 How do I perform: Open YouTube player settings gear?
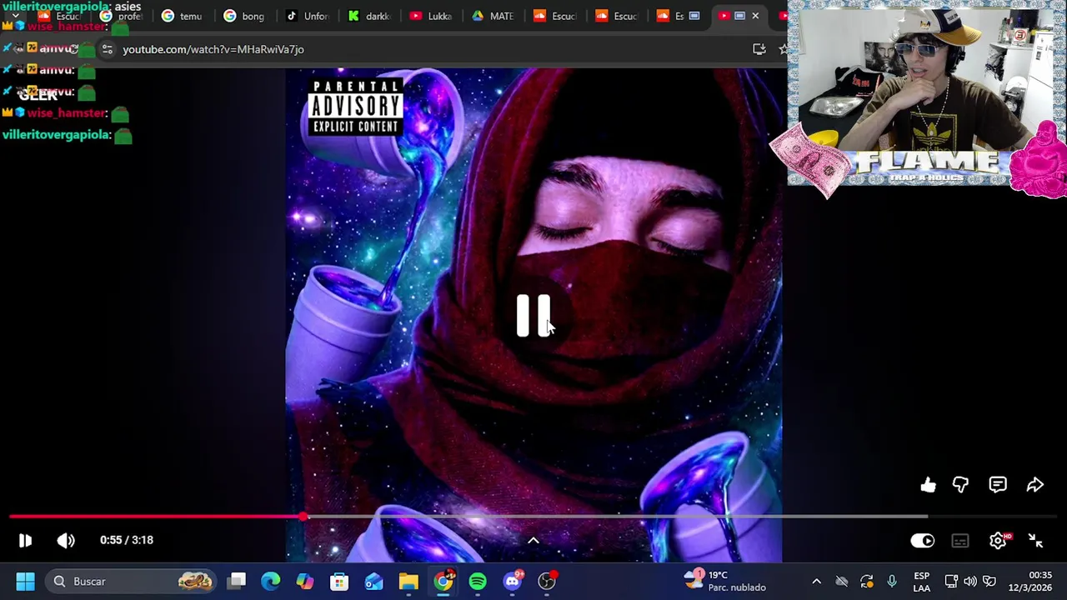click(998, 541)
